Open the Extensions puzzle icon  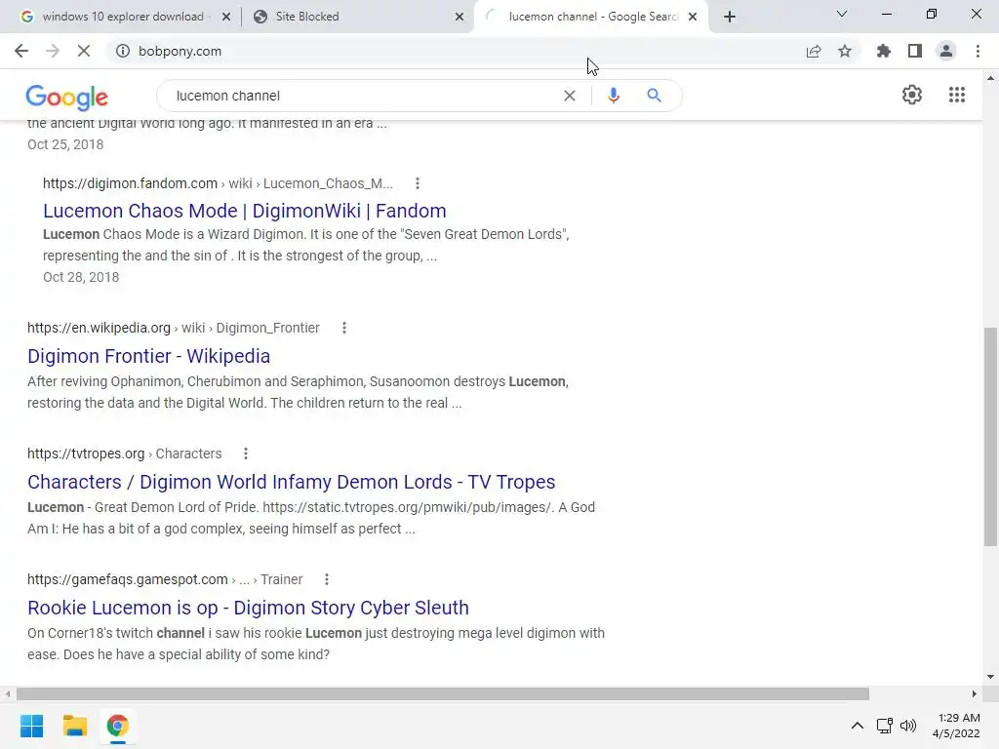[x=884, y=51]
